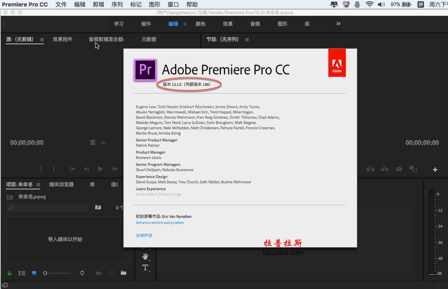448x289 pixels.
Task: Create a new bin with folder icon
Action: click(123, 273)
